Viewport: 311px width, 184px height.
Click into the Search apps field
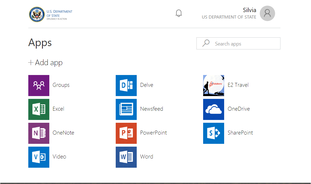tap(238, 43)
